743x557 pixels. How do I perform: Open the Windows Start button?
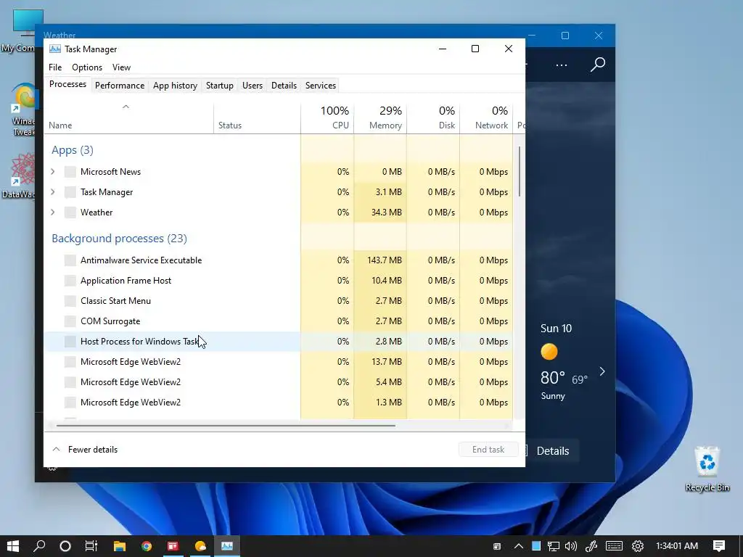click(13, 546)
